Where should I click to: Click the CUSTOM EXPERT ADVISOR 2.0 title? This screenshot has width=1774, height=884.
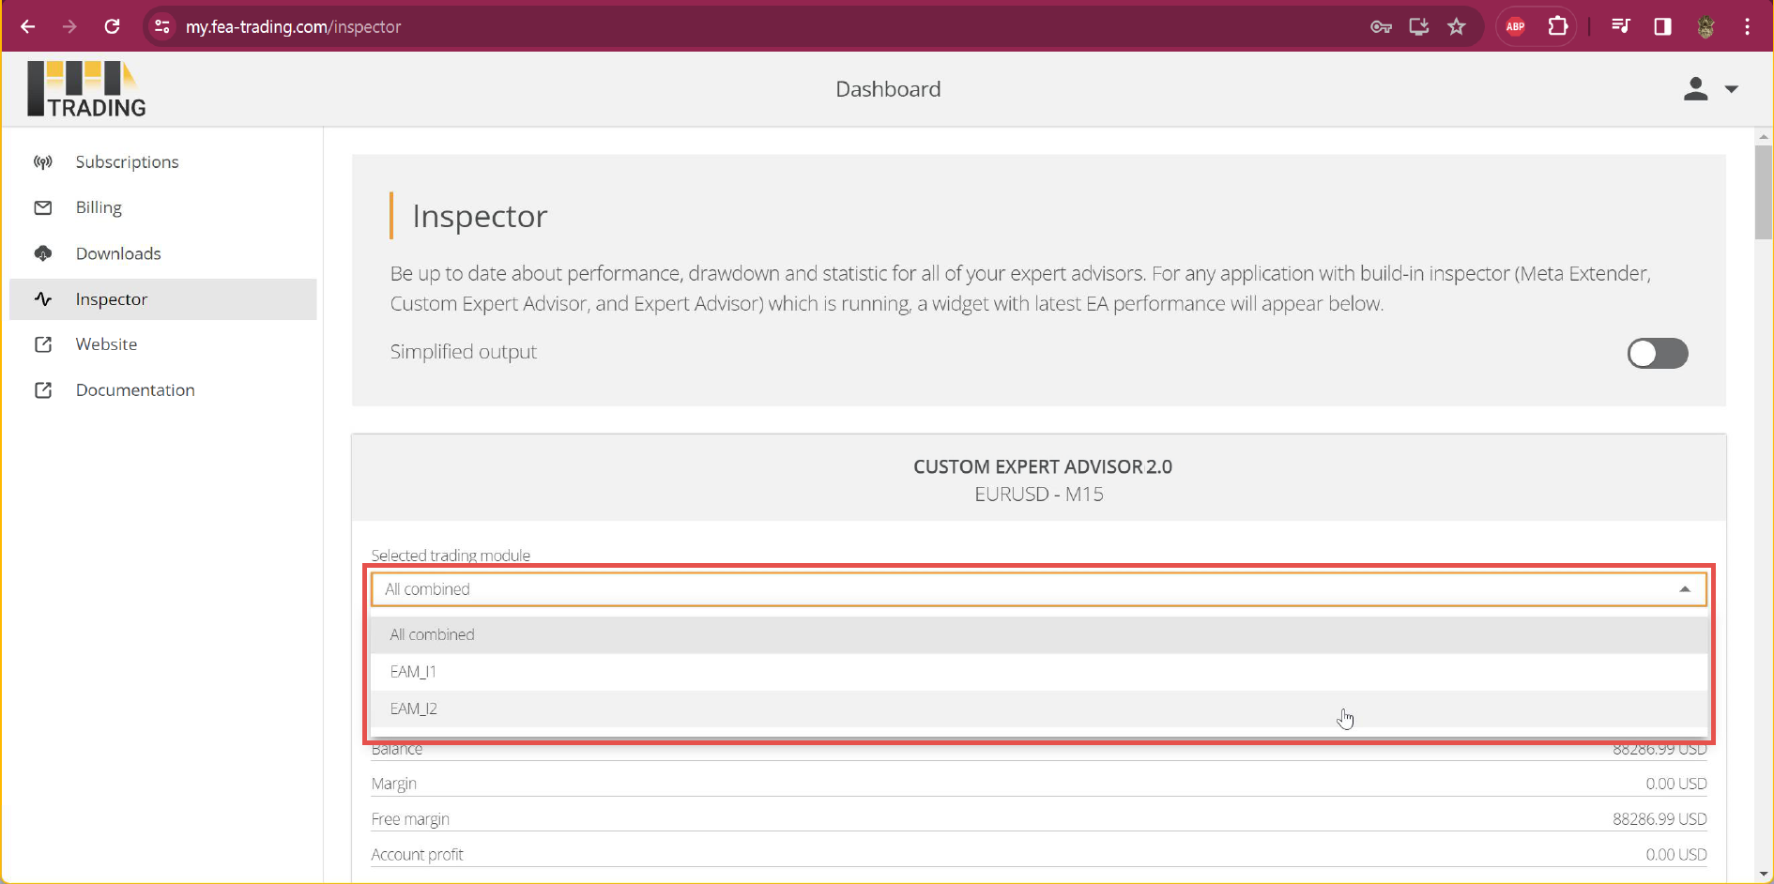[x=1043, y=467]
